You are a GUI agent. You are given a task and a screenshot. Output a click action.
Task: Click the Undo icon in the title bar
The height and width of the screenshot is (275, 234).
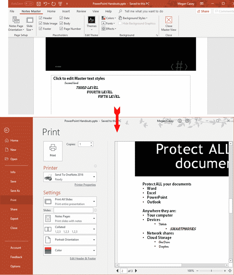(x=46, y=4)
